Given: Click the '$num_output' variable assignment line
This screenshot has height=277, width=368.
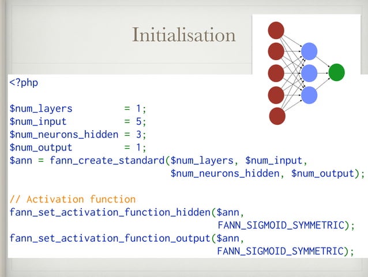Looking at the screenshot, I should point(78,147).
